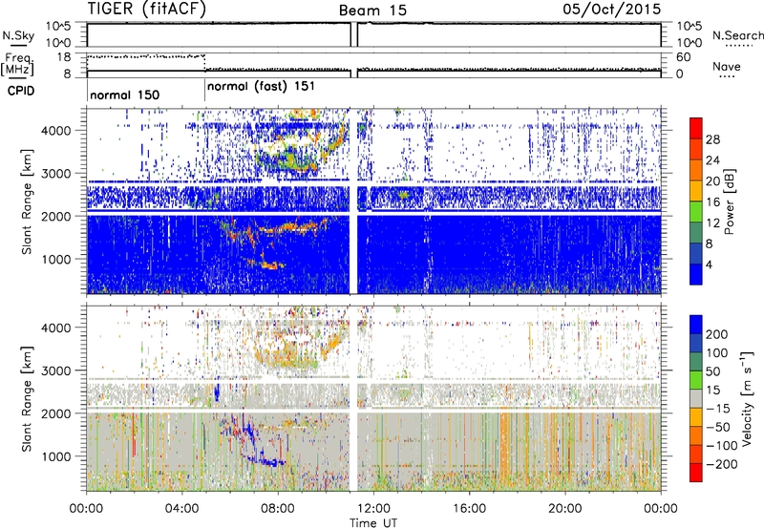Screen dimensions: 764x529
Task: Click the power panel 'Slant Range [km]' label
Action: 27,201
